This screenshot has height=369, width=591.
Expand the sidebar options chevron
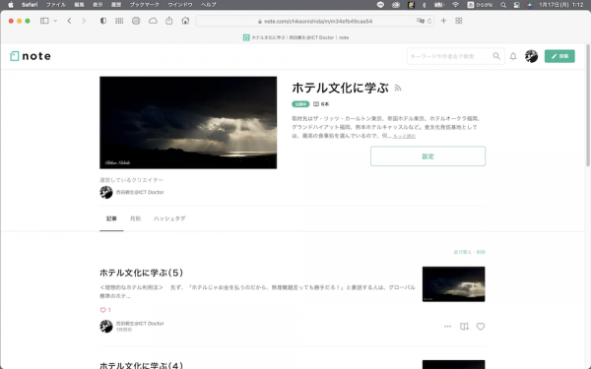[x=55, y=21]
